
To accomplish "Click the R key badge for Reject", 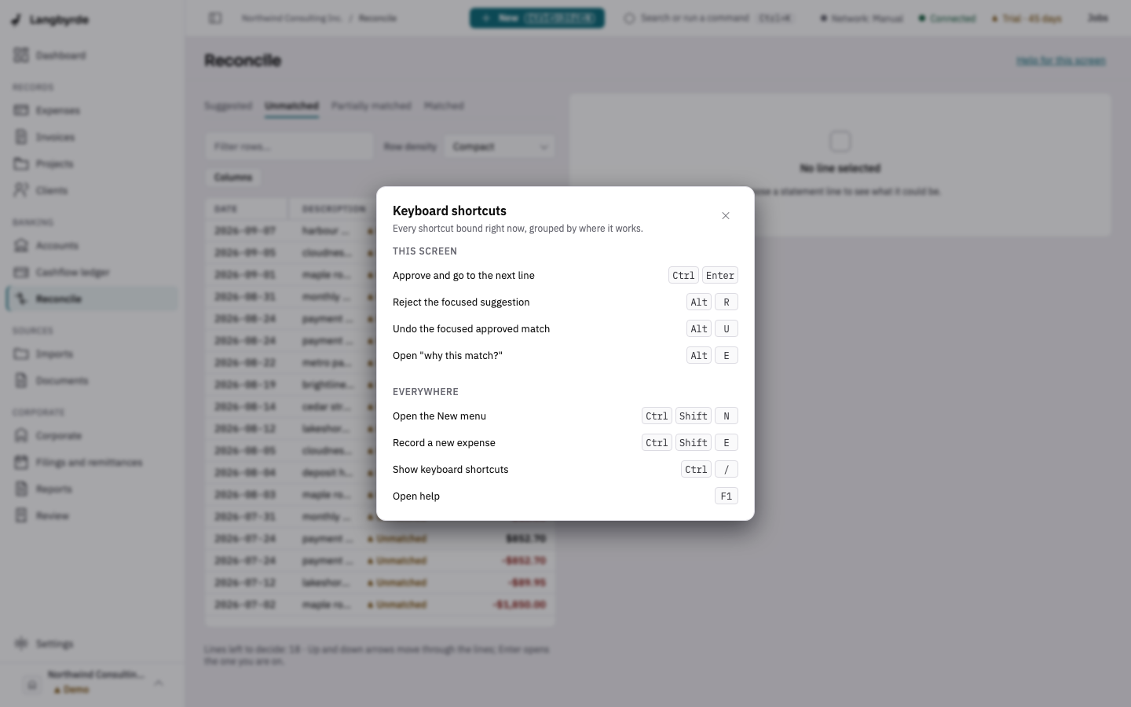I will point(727,302).
